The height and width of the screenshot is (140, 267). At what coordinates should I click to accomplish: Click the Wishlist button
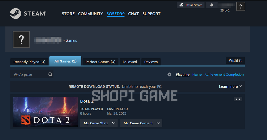pyautogui.click(x=235, y=60)
